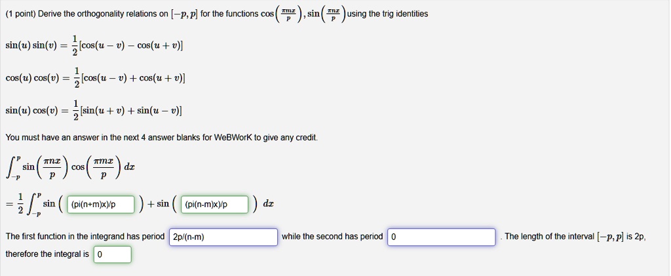Click the dx after the second sine blank

(268, 204)
